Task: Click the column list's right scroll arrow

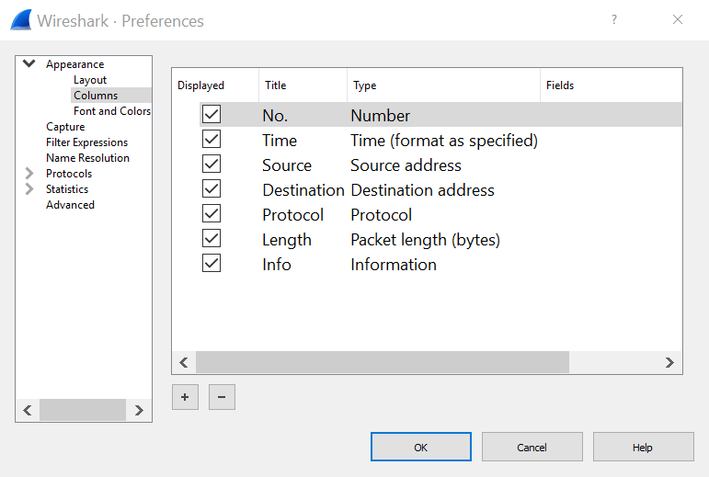Action: click(669, 362)
